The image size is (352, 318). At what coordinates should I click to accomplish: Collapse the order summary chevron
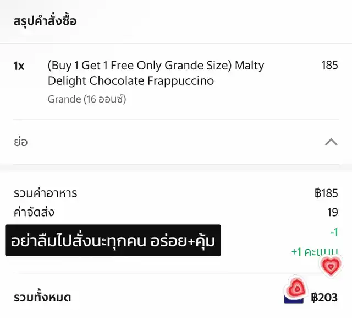(331, 142)
